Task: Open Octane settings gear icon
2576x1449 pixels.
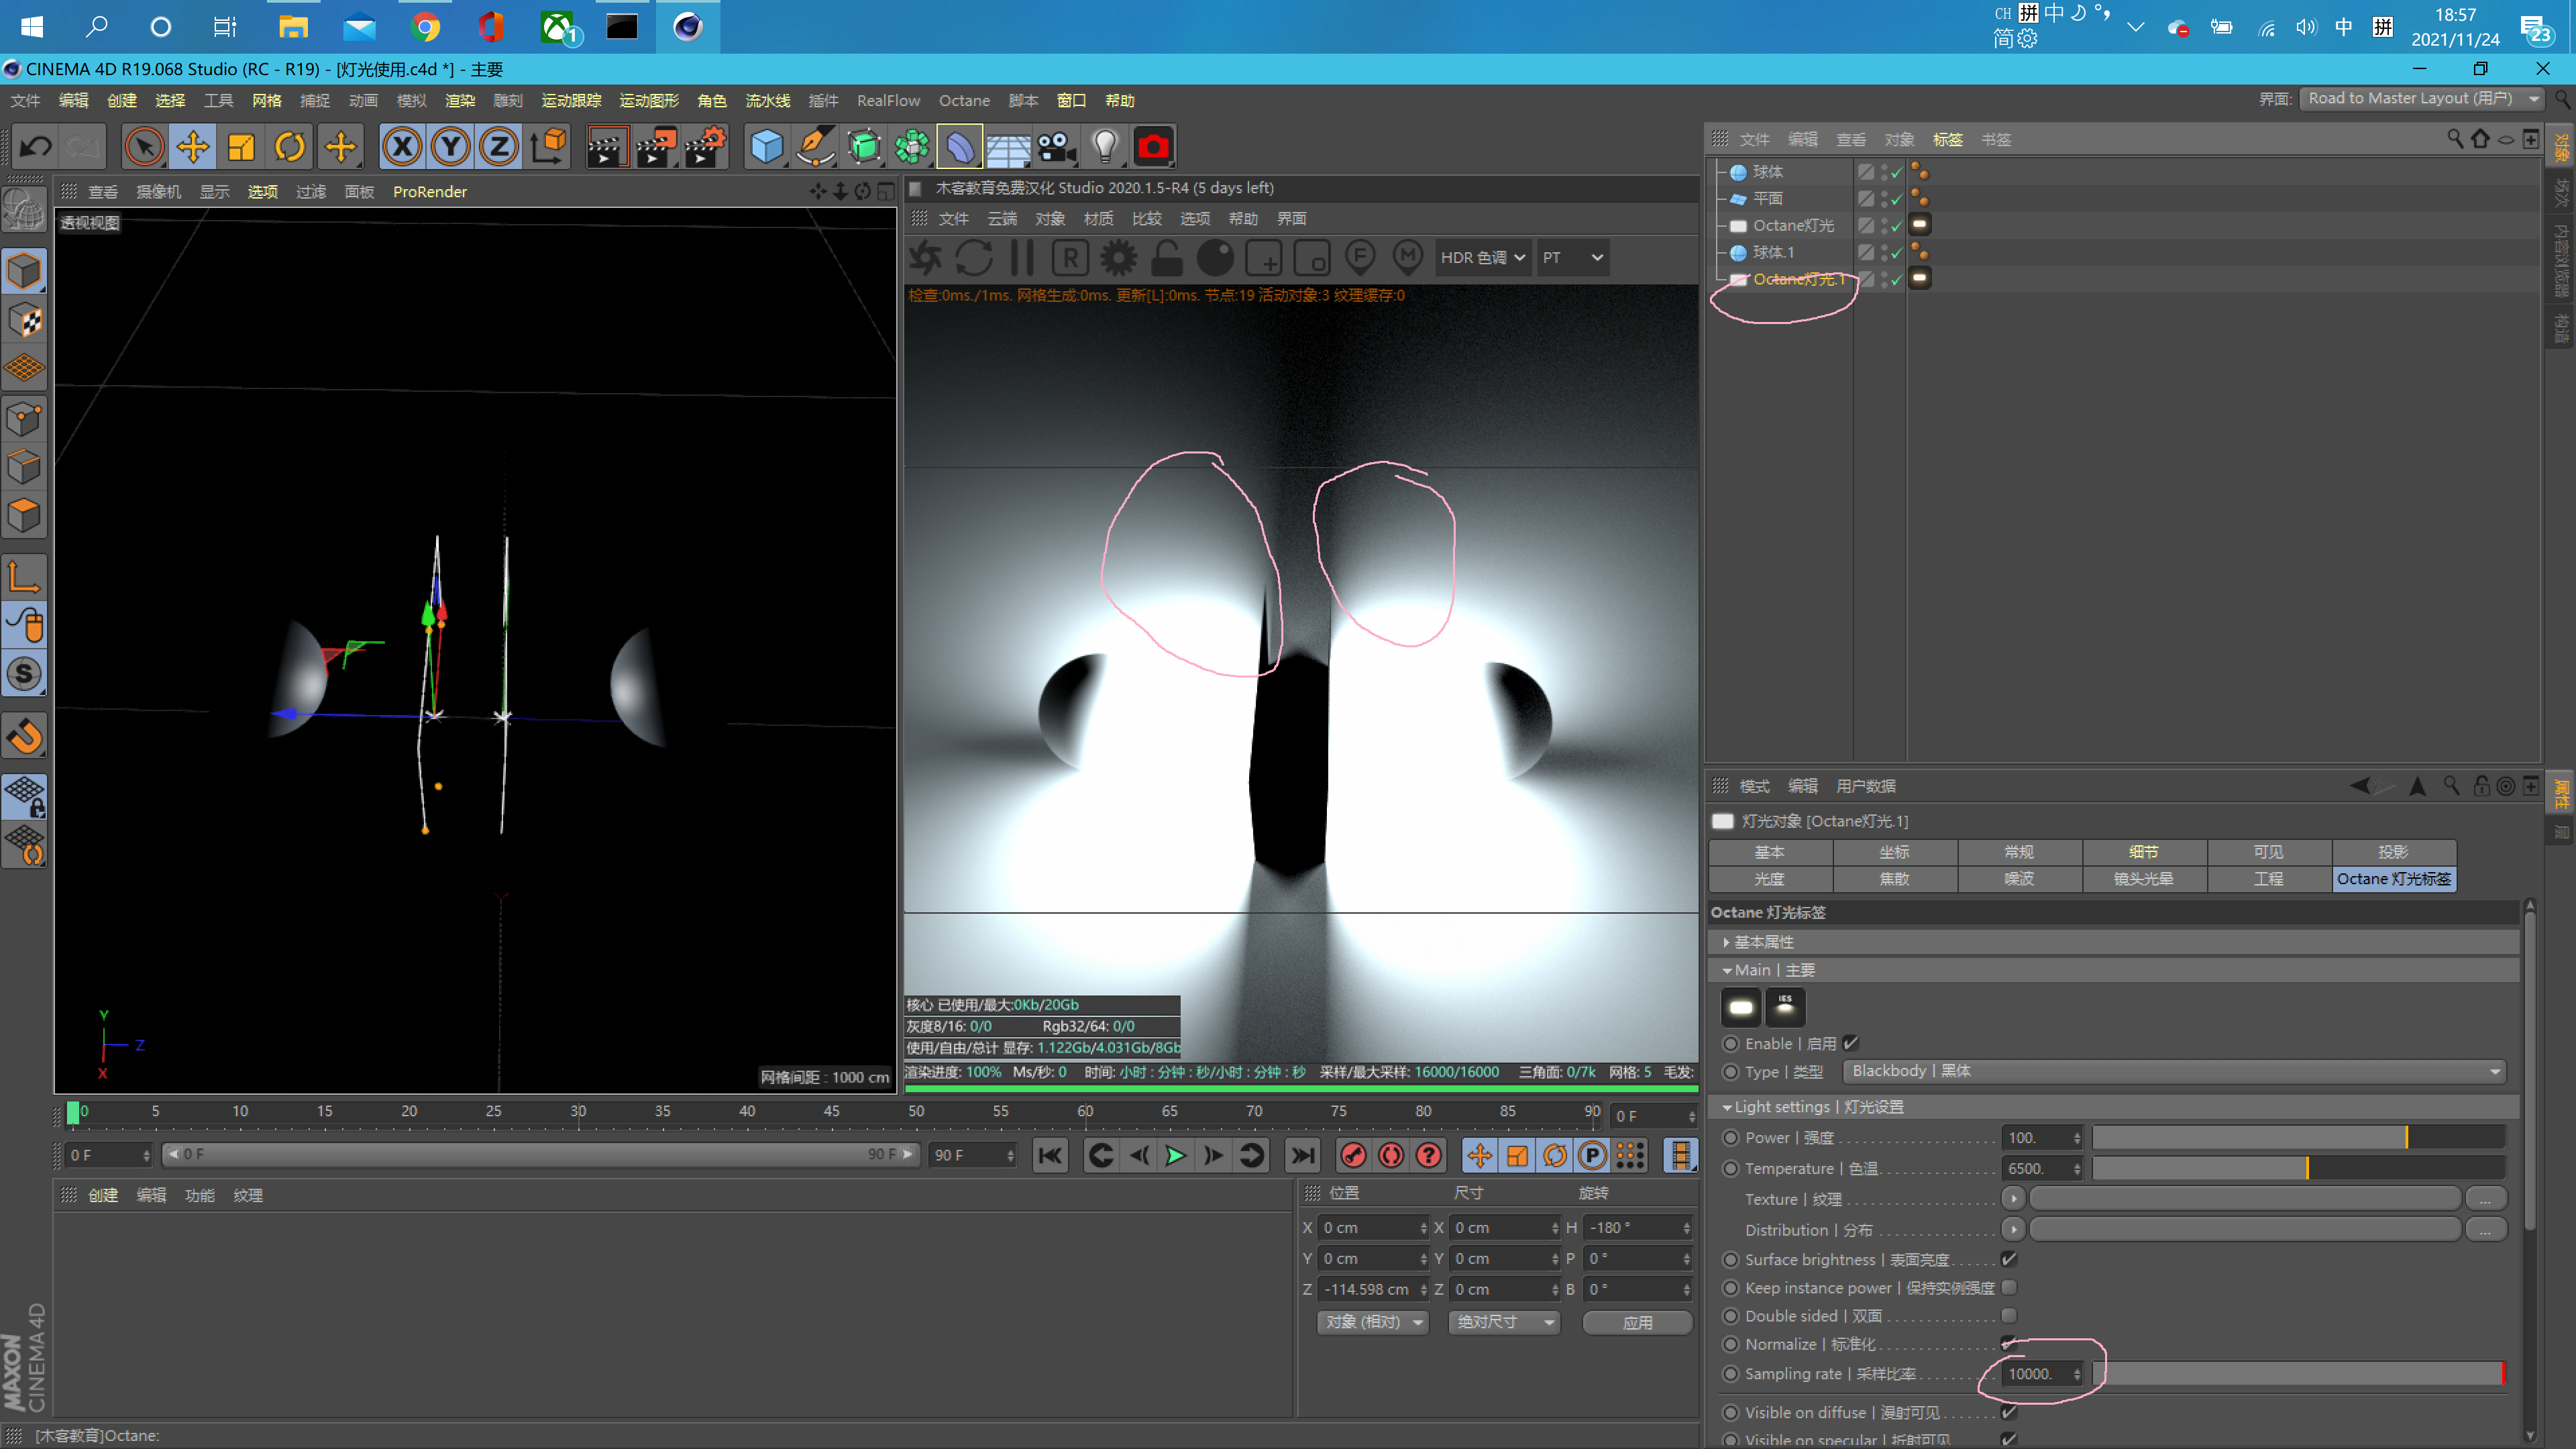Action: coord(1119,258)
